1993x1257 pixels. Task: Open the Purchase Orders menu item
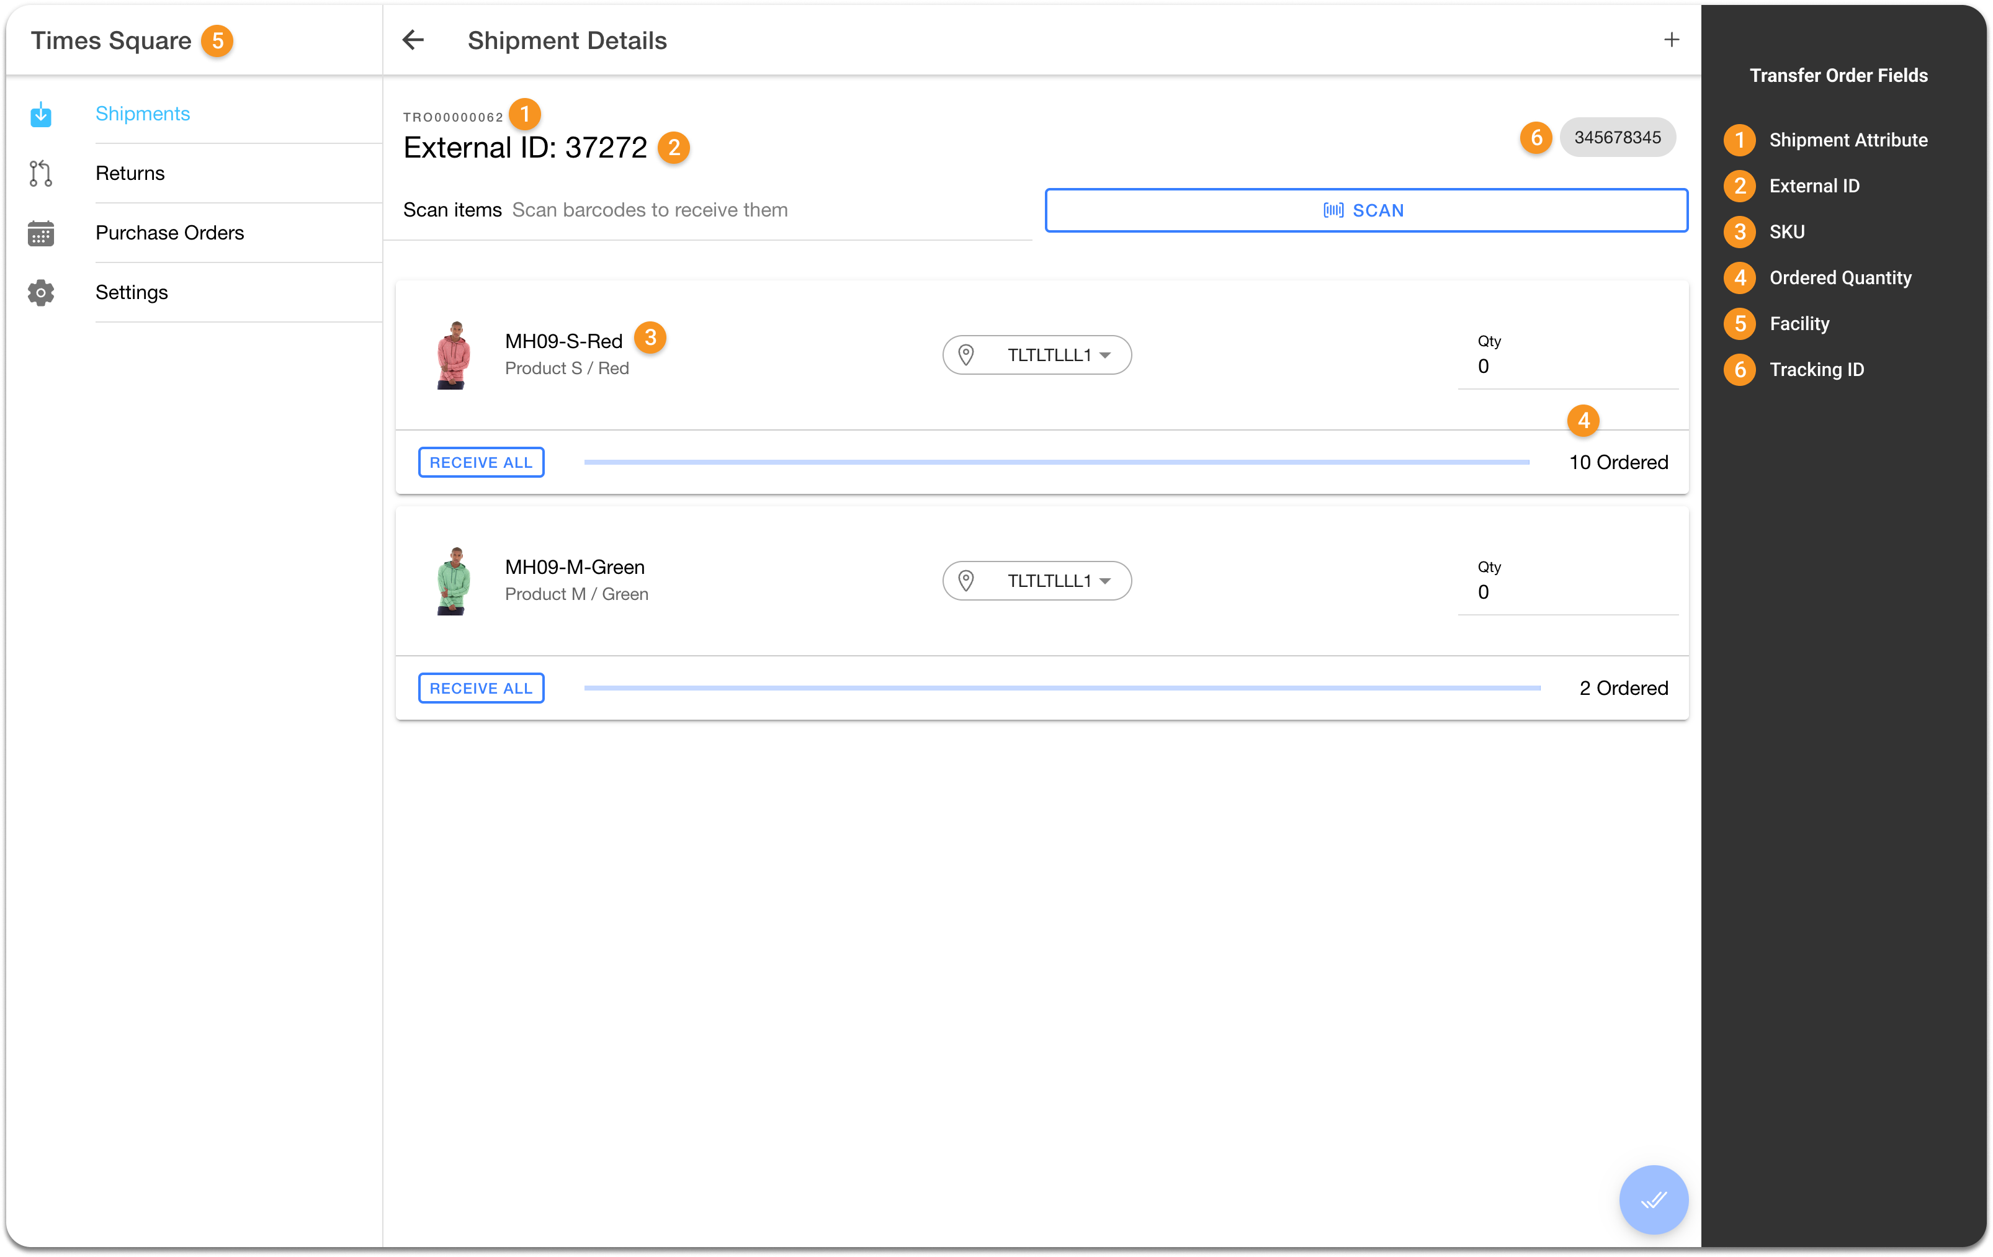[169, 233]
